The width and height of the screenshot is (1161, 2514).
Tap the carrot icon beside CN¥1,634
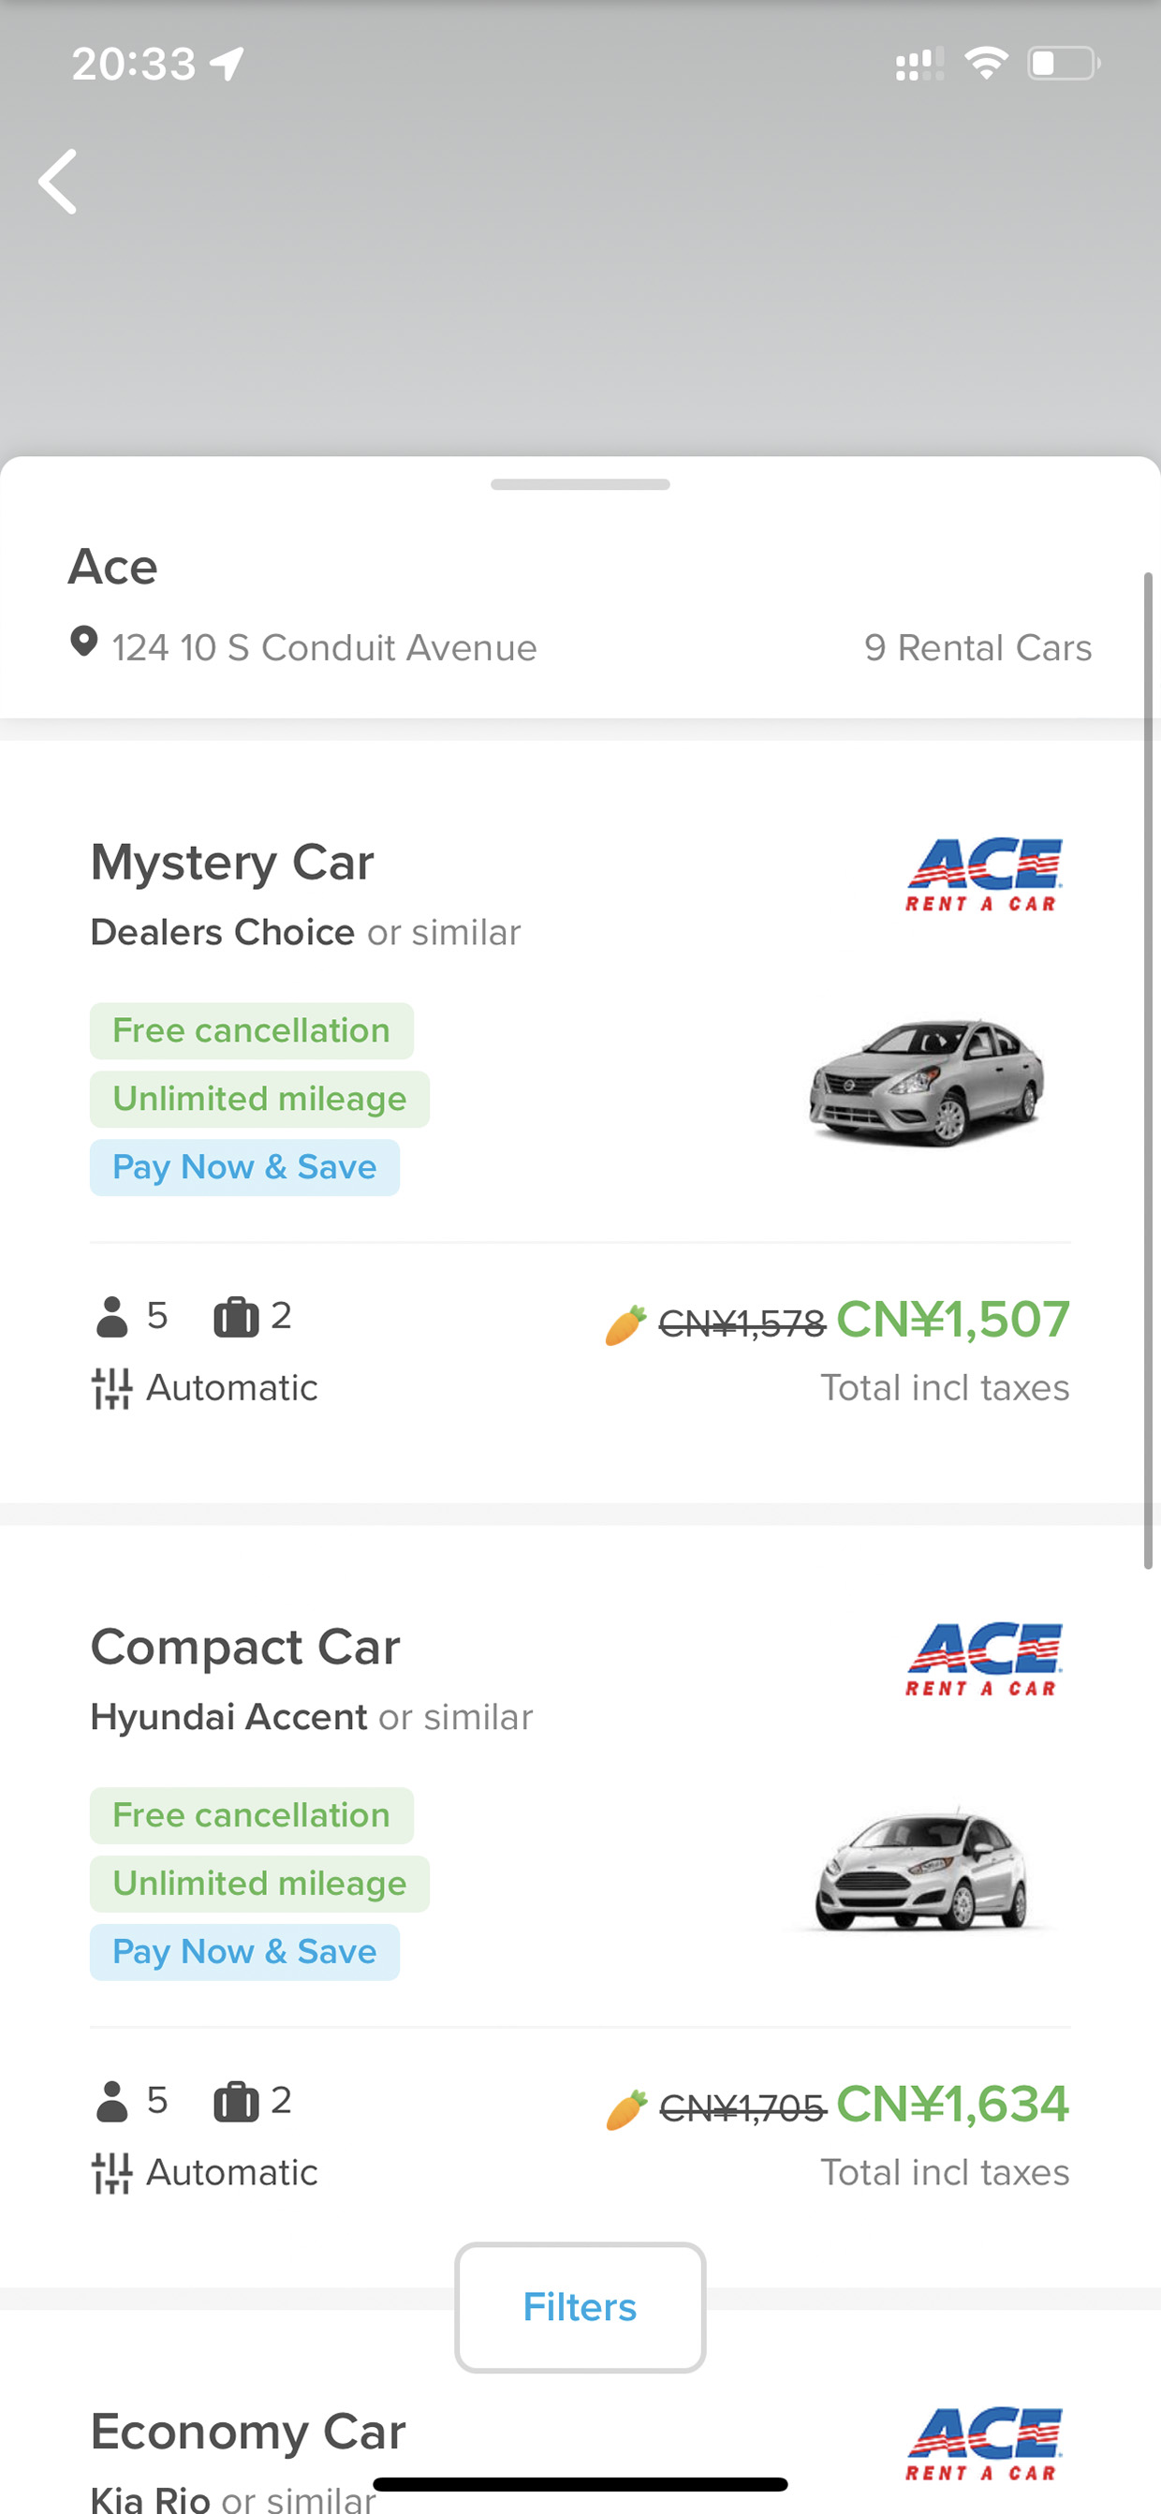(x=625, y=2109)
